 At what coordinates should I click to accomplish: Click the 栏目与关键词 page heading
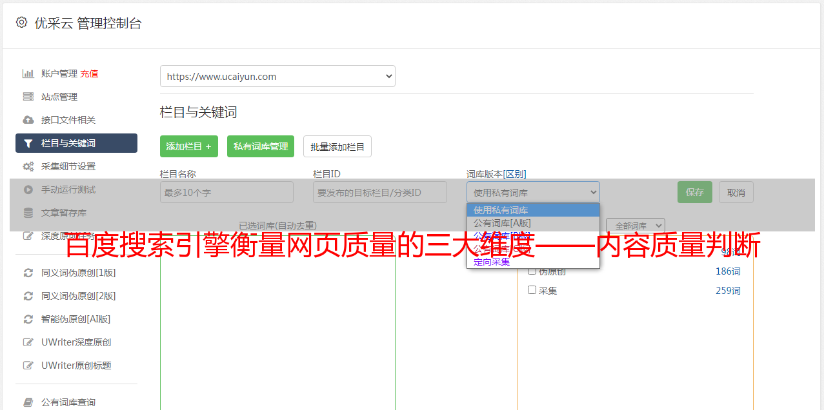click(x=199, y=112)
